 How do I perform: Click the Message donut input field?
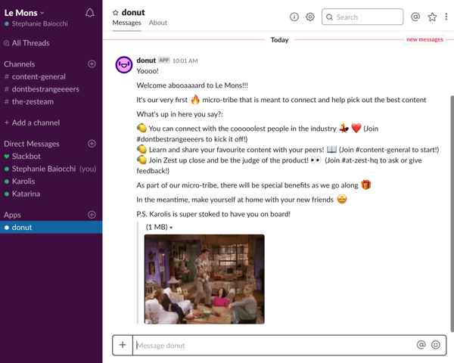(274, 345)
